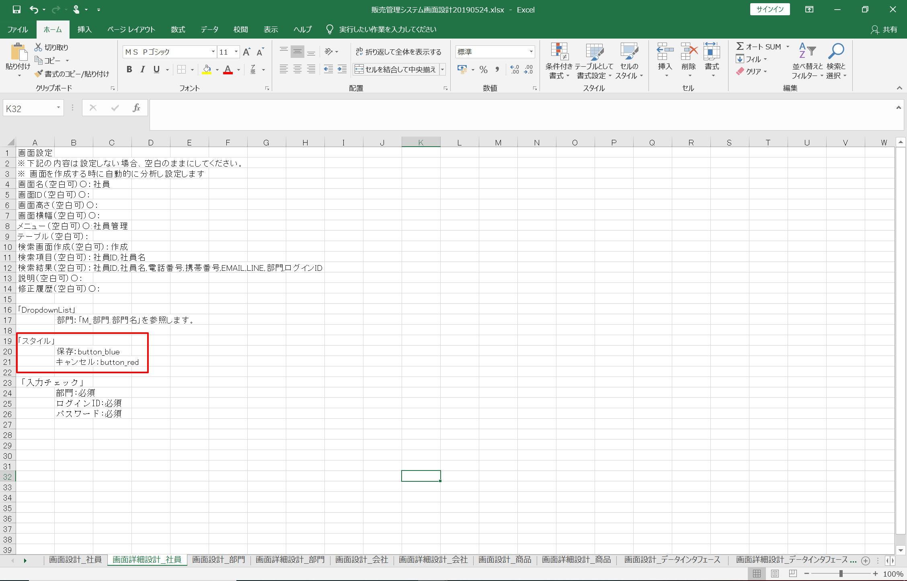This screenshot has height=581, width=907.
Task: Click the Format as Table icon
Action: pos(594,51)
